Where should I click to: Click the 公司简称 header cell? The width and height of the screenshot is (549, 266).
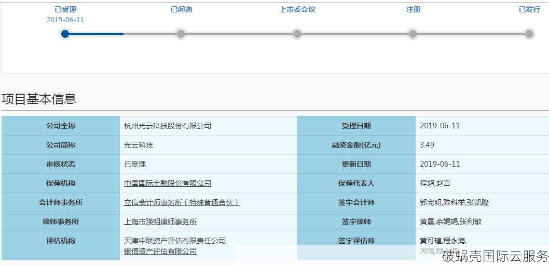coord(61,145)
